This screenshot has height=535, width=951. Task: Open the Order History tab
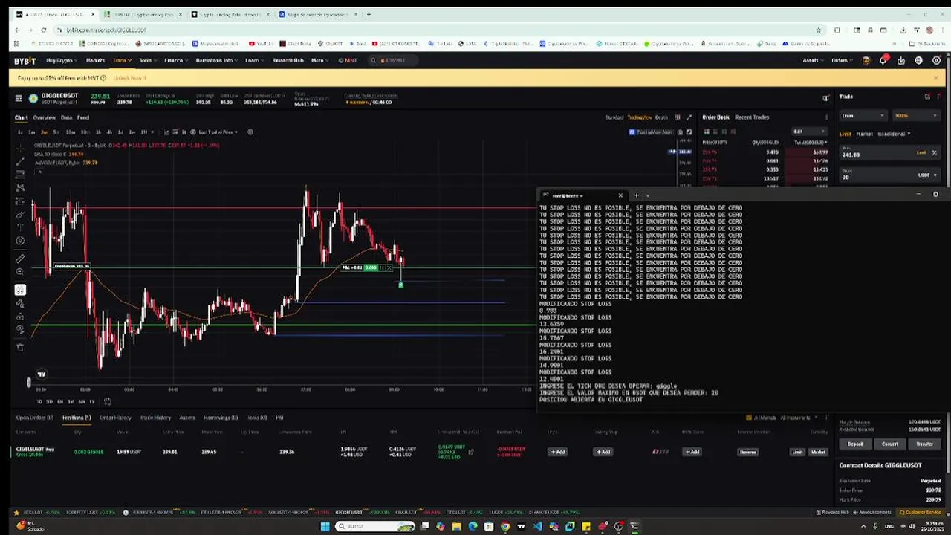coord(115,418)
